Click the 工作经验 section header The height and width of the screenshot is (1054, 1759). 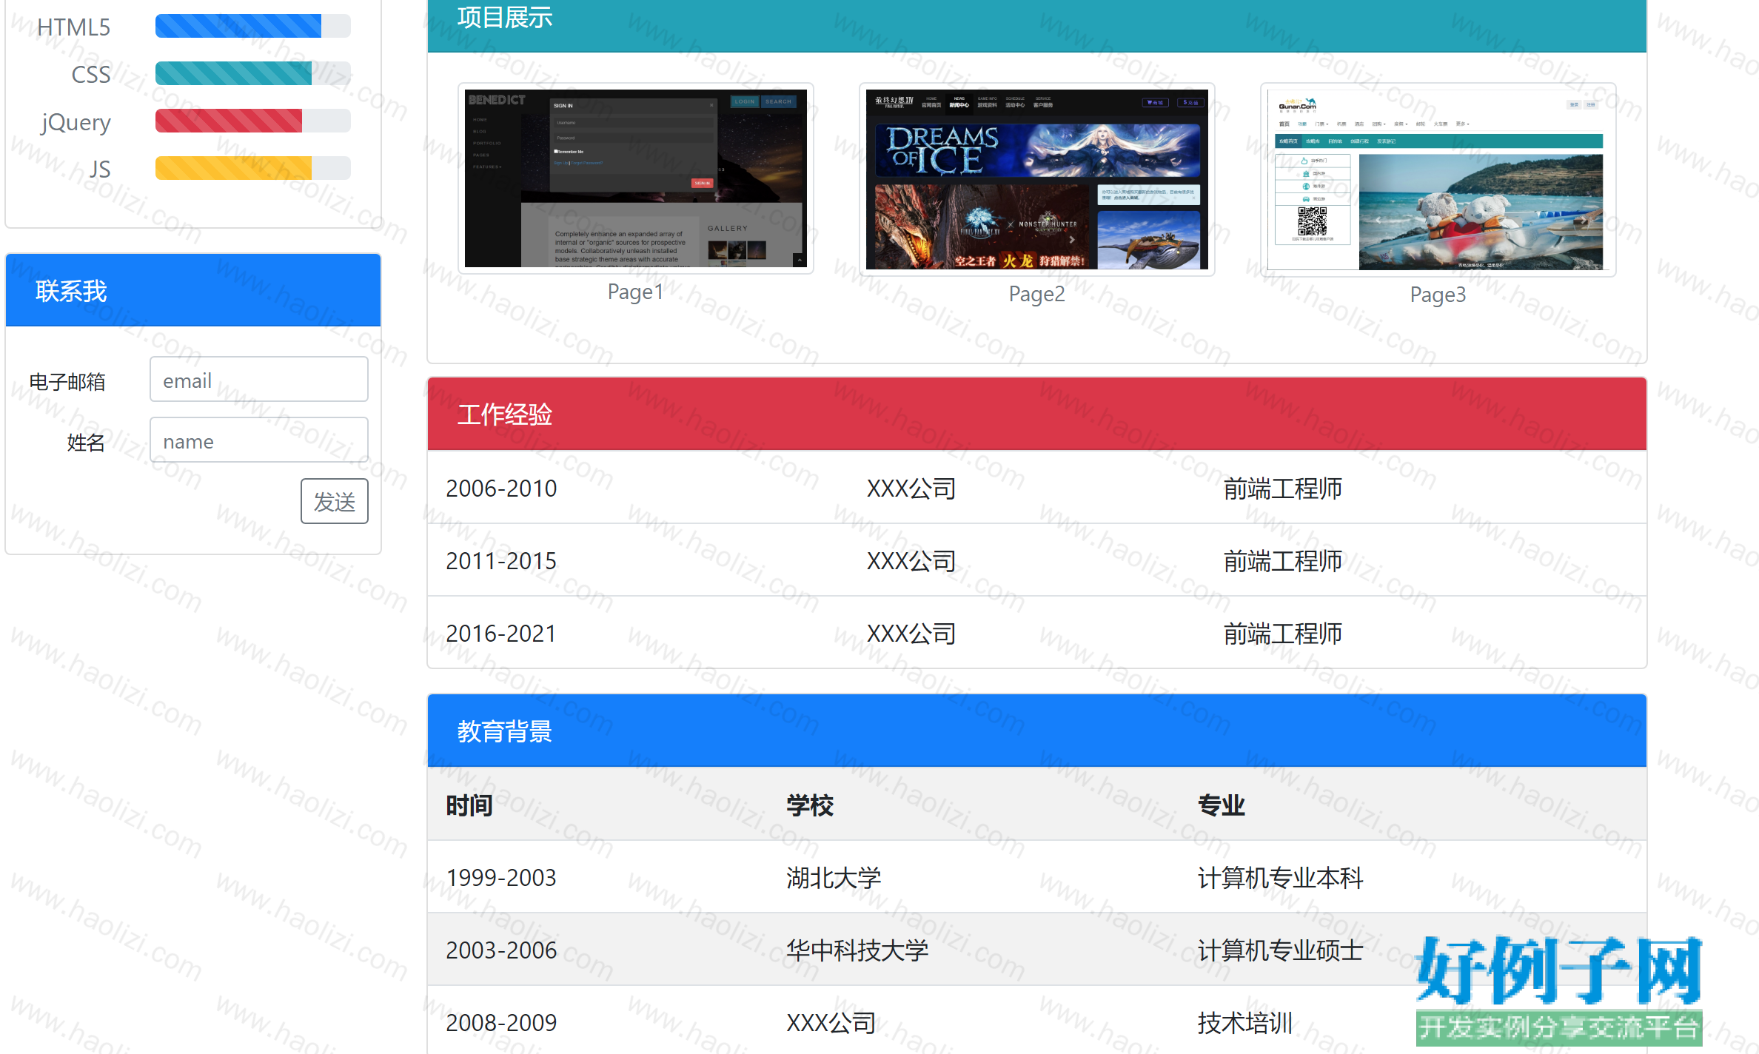point(1037,414)
